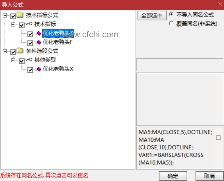Screen dimensions: 224x181
Task: Click the key icon next to 其他类型
Action: click(x=29, y=59)
